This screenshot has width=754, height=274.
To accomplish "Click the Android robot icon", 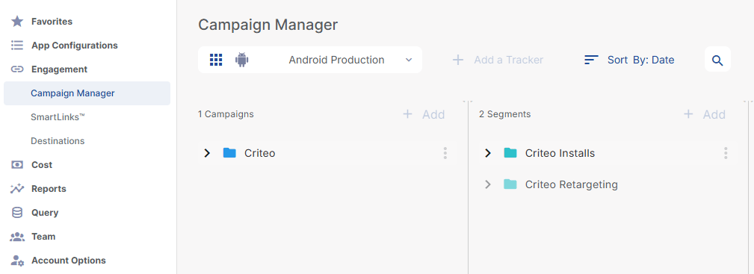I will coord(242,60).
